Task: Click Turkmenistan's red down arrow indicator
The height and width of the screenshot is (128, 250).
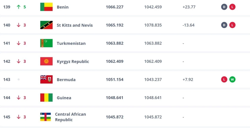Action: pos(19,43)
